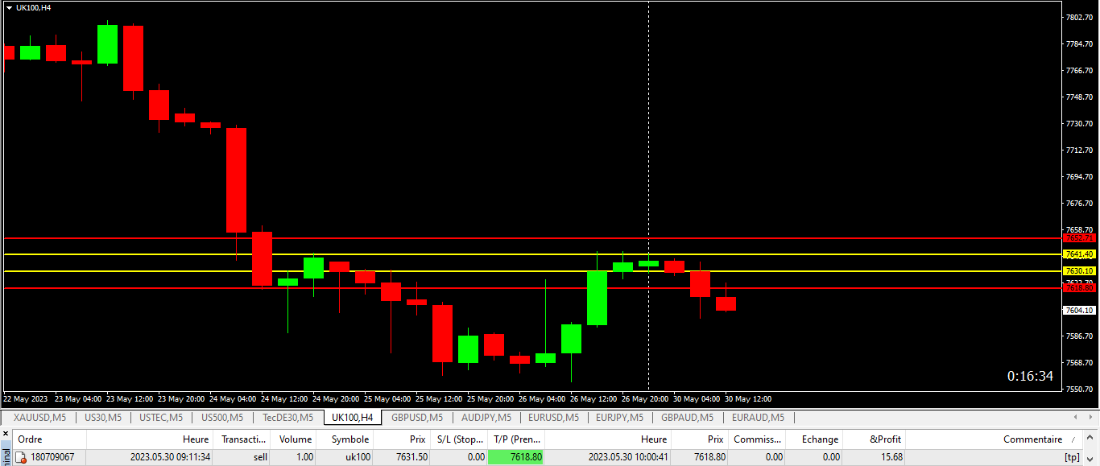Image resolution: width=1100 pixels, height=466 pixels.
Task: Select the GBPUSD,M5 chart tab
Action: coord(416,418)
